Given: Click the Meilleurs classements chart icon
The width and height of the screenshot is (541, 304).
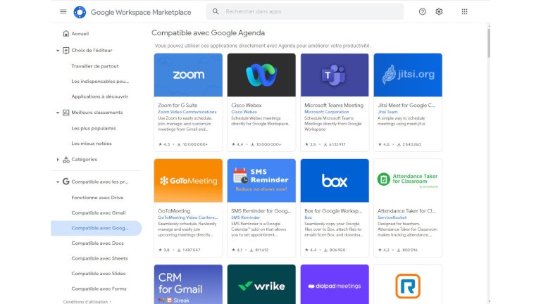Looking at the screenshot, I should pyautogui.click(x=66, y=113).
